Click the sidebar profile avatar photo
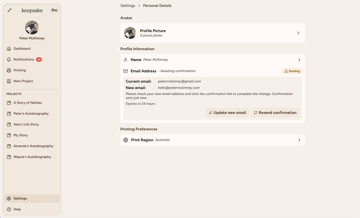 tap(32, 28)
